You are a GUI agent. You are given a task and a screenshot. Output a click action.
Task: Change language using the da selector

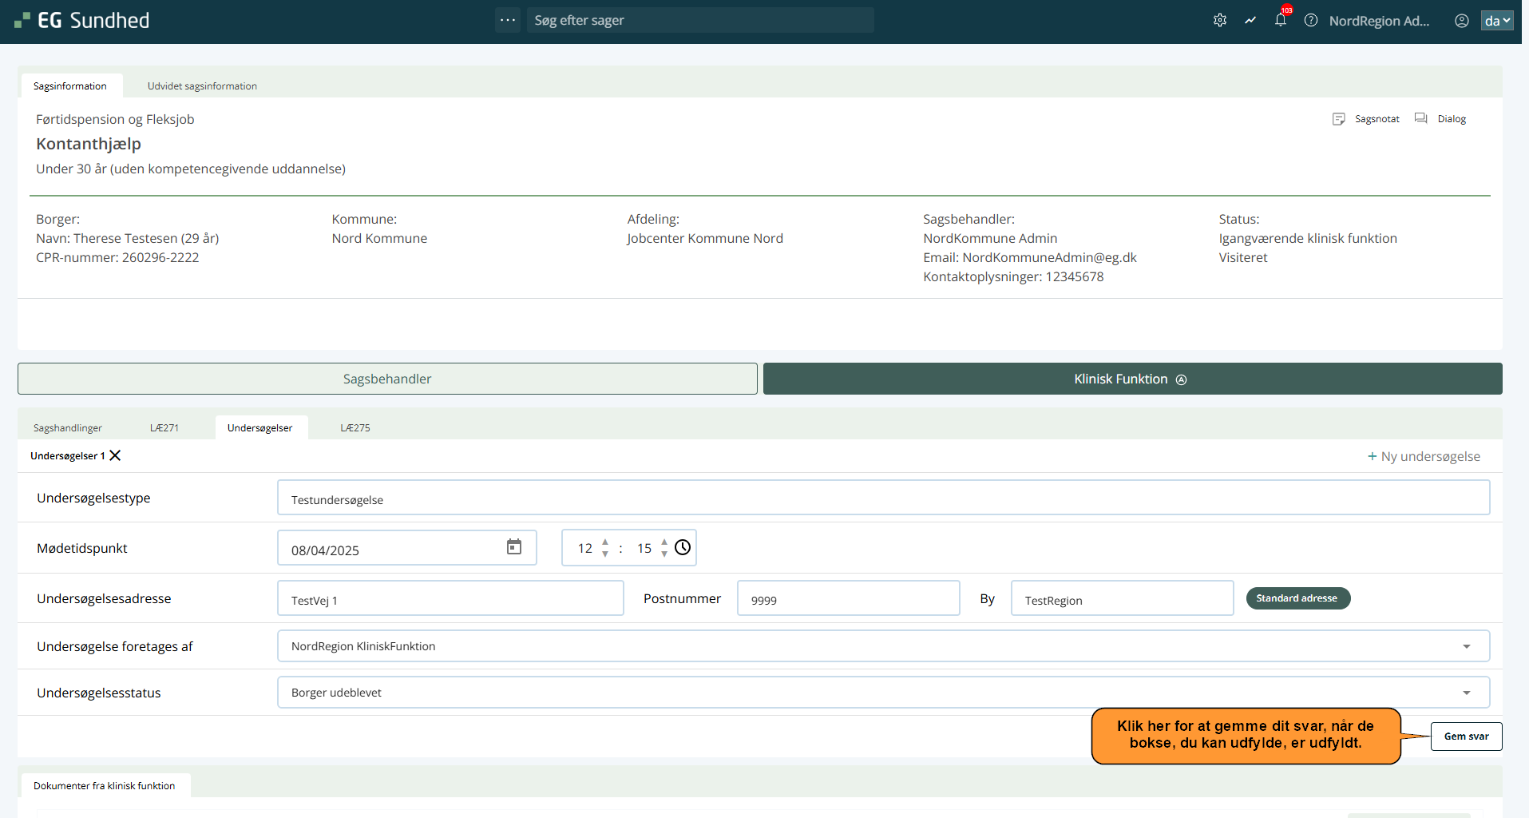coord(1496,21)
